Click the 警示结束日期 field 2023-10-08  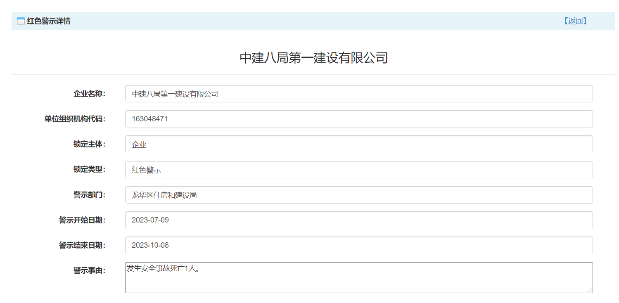[x=358, y=245]
